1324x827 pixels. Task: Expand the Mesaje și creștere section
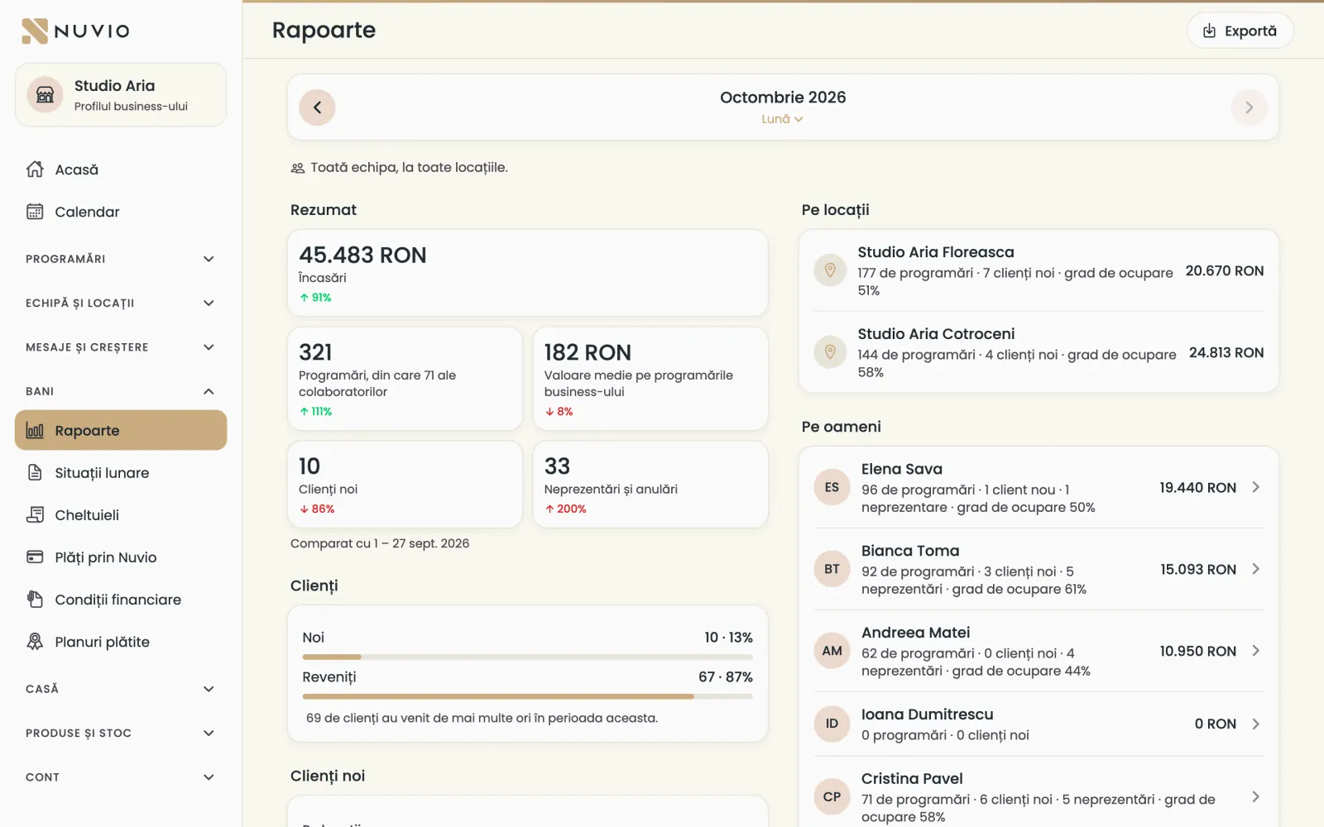[x=121, y=347]
